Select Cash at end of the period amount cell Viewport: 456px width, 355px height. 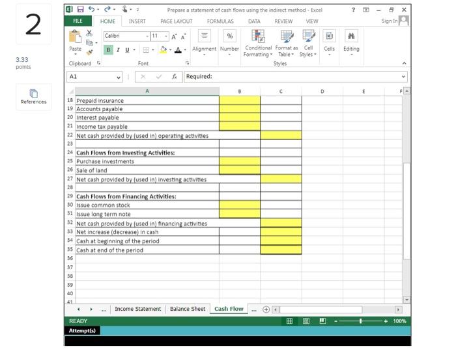point(281,250)
